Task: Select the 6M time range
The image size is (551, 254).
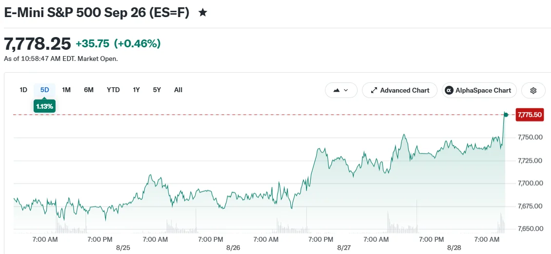Action: pos(89,90)
